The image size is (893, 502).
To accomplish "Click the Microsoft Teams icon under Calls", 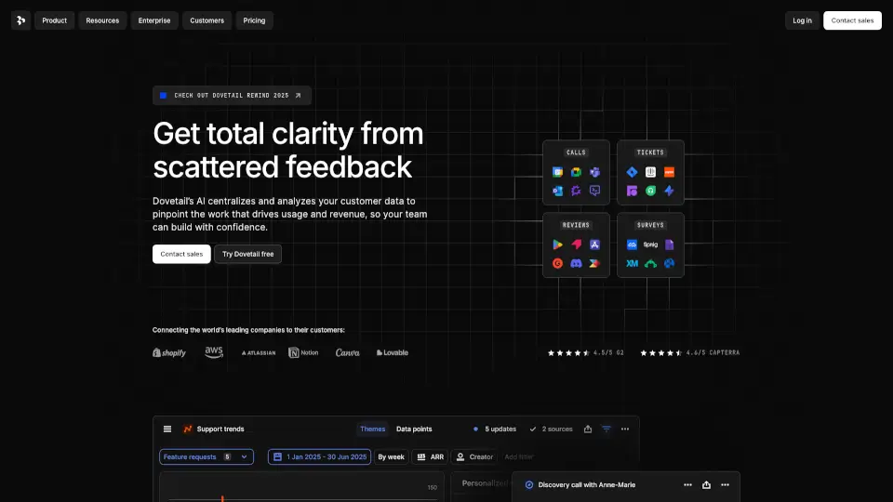I will pyautogui.click(x=594, y=173).
